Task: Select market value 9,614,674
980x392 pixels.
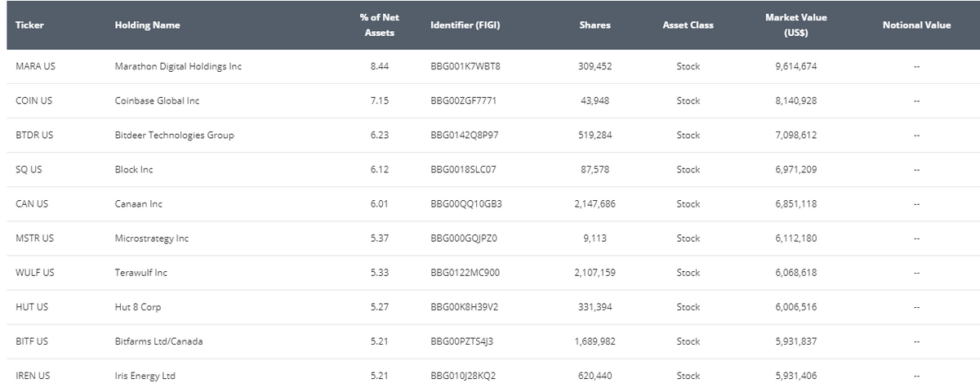Action: pyautogui.click(x=795, y=67)
